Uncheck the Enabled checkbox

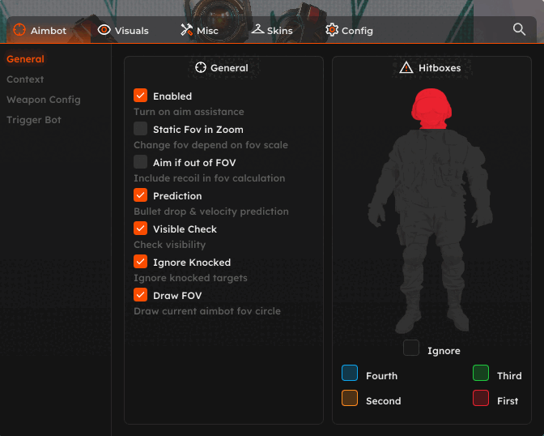tap(141, 96)
